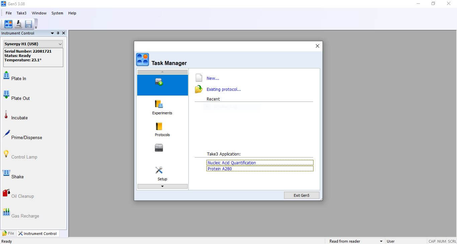
Task: Close the Instrument Control panel
Action: tap(64, 33)
